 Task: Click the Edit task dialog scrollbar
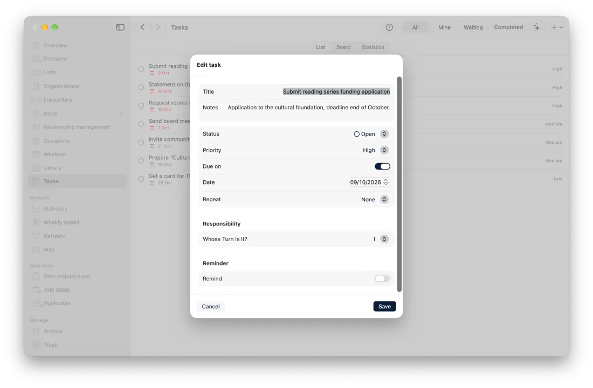(x=399, y=184)
